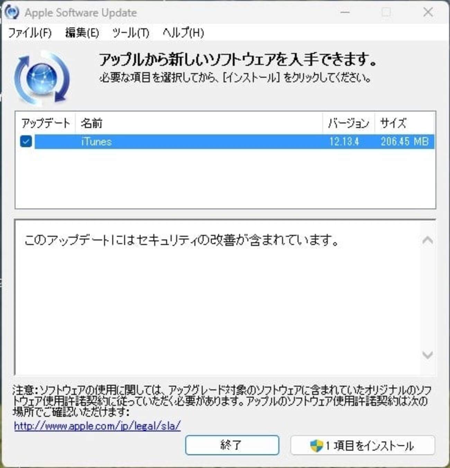Click the shield icon on the install button
The height and width of the screenshot is (468, 450).
[316, 446]
